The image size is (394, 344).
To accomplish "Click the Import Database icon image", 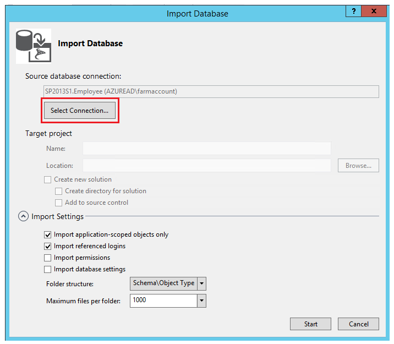I will 34,46.
